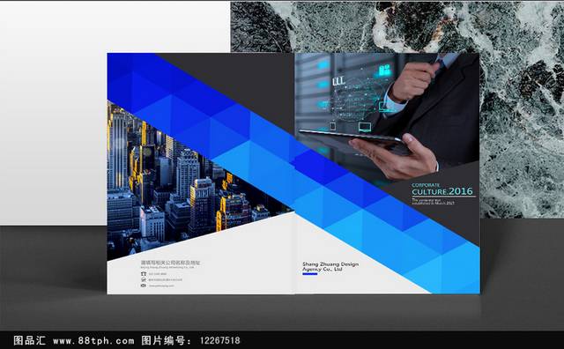
Task: Click the CULTURE.2016 title text
Action: tap(442, 191)
